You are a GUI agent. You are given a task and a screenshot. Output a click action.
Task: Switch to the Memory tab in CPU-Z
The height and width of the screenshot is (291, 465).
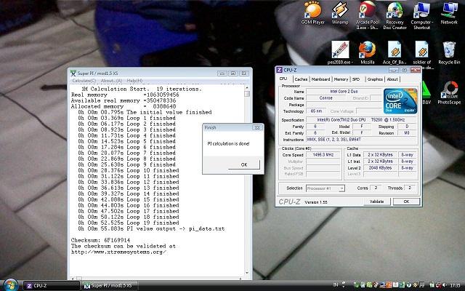[x=341, y=79]
